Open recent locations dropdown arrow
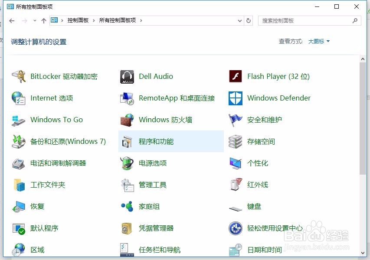The height and width of the screenshot is (260, 370). (x=35, y=21)
